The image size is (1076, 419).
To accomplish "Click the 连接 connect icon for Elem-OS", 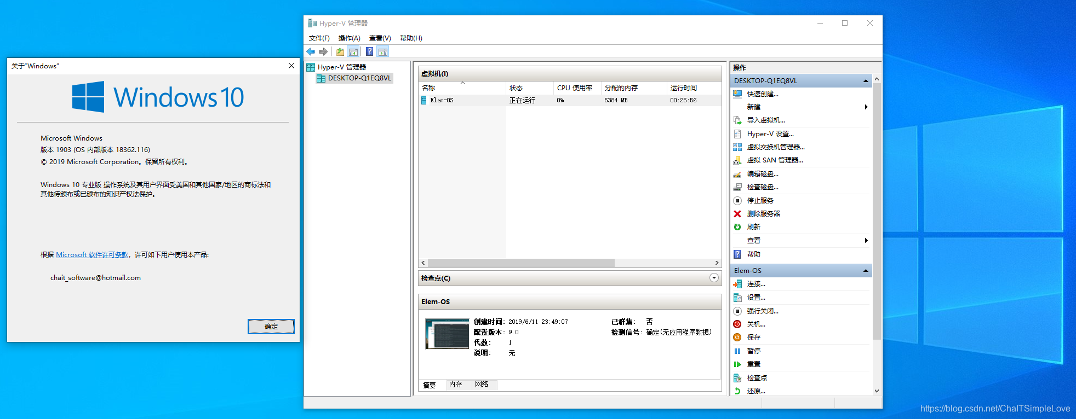I will point(737,284).
